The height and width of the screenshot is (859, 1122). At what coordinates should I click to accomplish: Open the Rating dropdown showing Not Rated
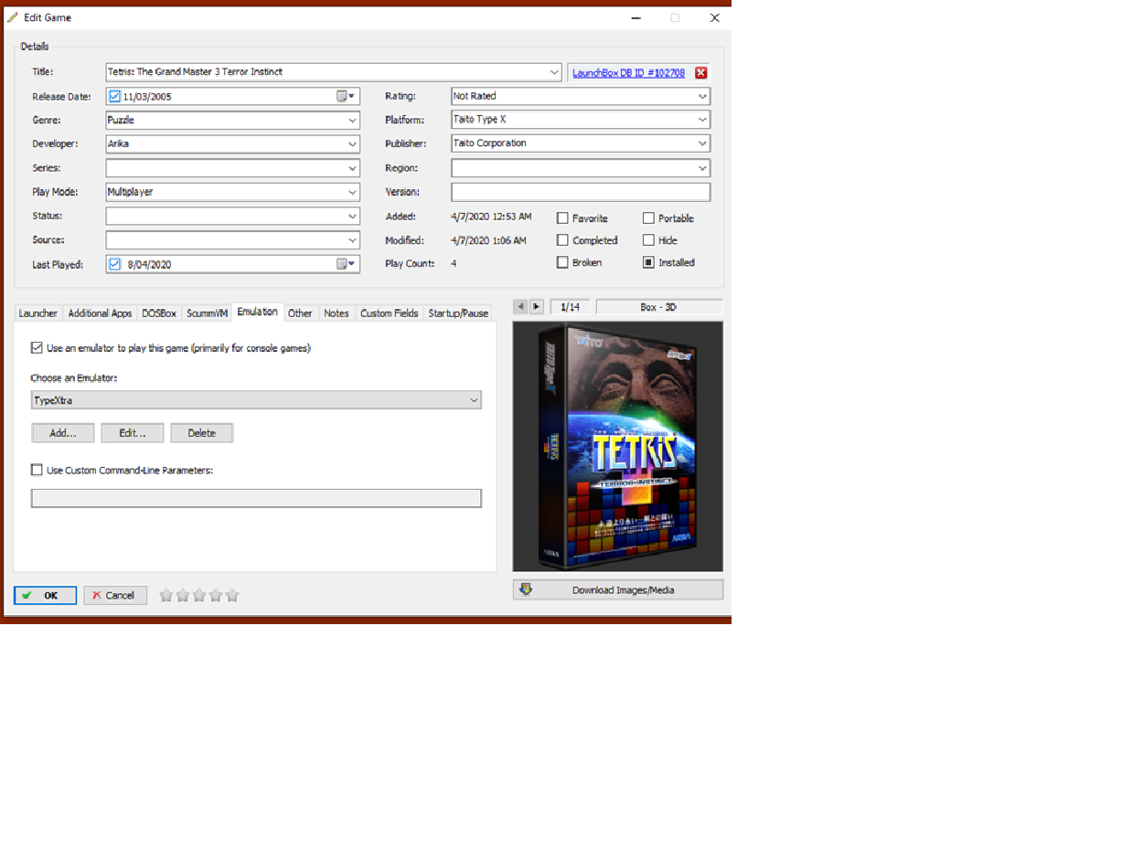click(x=702, y=96)
